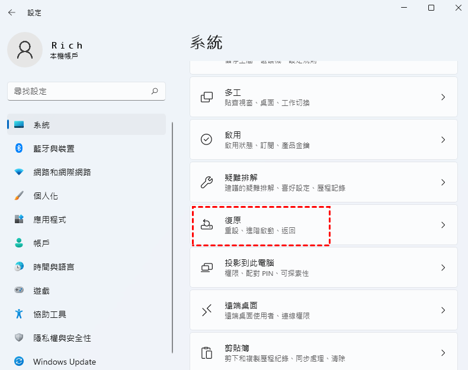Click the troubleshoot wrench icon
Viewport: 468px width, 370px height.
click(206, 182)
